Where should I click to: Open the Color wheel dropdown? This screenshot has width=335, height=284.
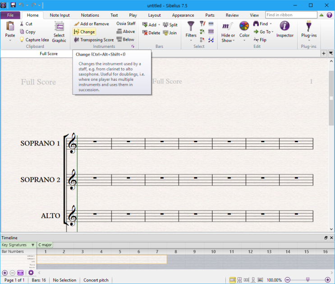pyautogui.click(x=244, y=32)
